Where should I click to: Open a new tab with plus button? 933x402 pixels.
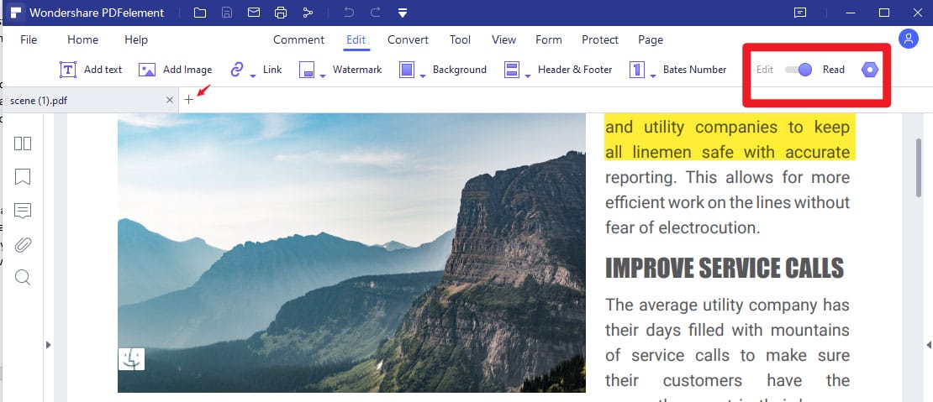[189, 100]
